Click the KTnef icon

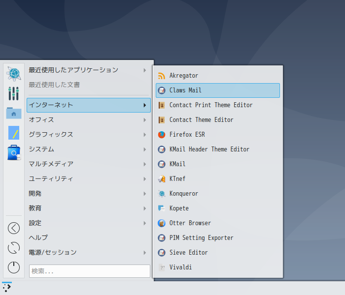(162, 179)
